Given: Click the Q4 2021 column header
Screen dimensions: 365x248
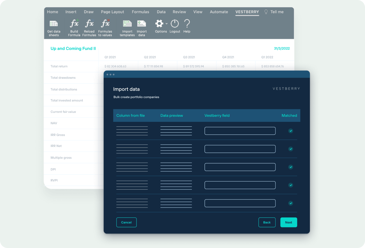Looking at the screenshot, I should pos(228,57).
